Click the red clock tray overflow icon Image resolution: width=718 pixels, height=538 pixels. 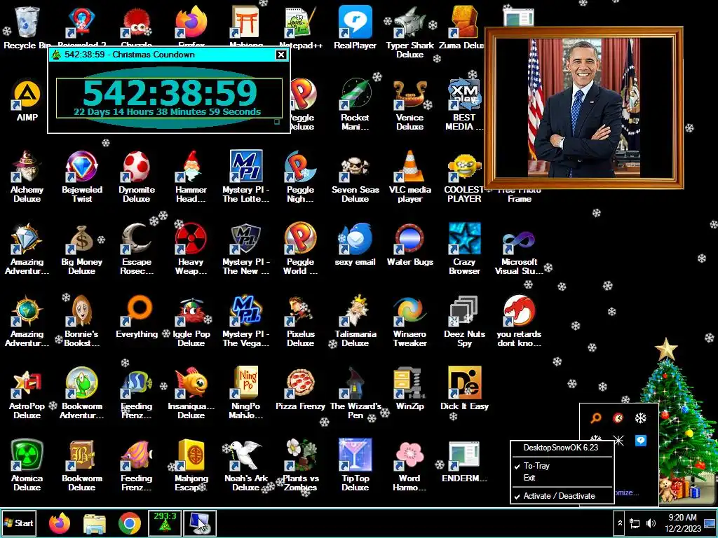(618, 418)
